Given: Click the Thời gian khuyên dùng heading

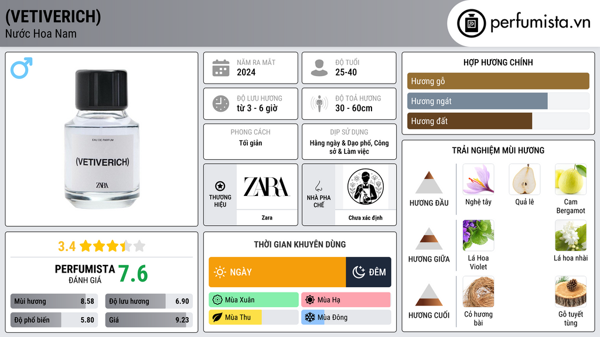Looking at the screenshot, I should tap(300, 245).
